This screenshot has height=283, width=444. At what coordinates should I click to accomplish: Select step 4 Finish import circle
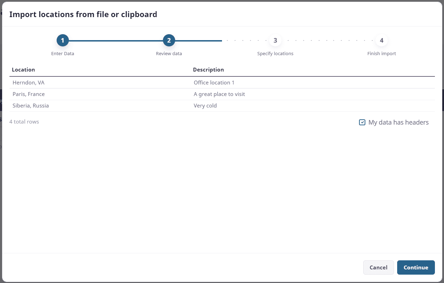381,40
